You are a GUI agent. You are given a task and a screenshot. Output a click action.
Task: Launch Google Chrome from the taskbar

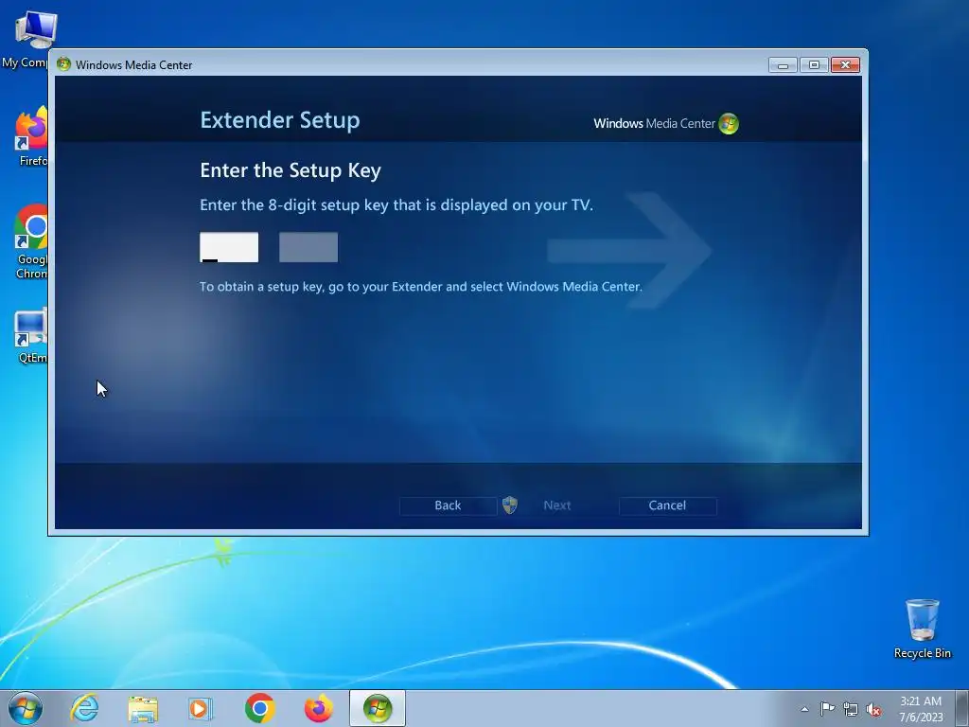(x=259, y=708)
